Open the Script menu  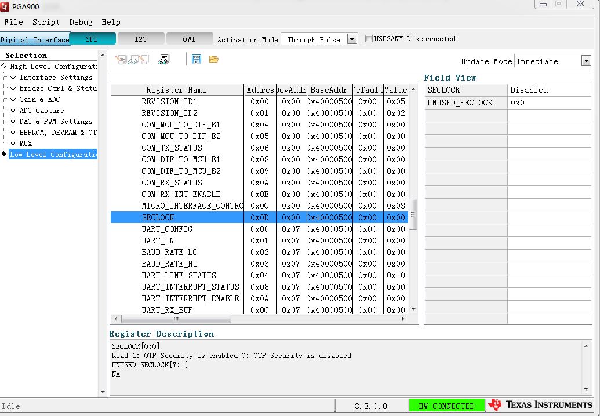[x=46, y=22]
